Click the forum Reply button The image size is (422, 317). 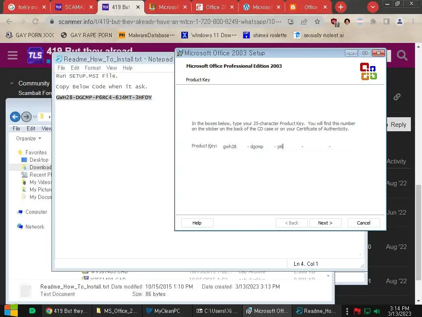click(x=399, y=125)
